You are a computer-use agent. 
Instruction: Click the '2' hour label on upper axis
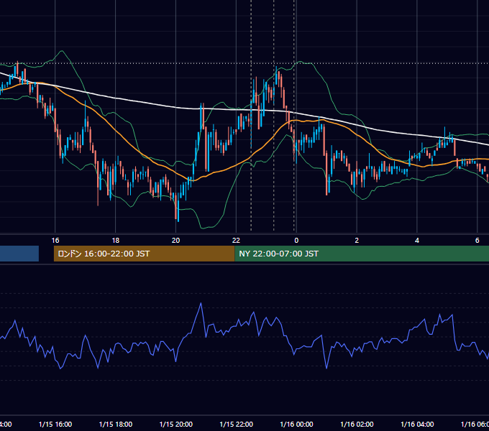357,240
